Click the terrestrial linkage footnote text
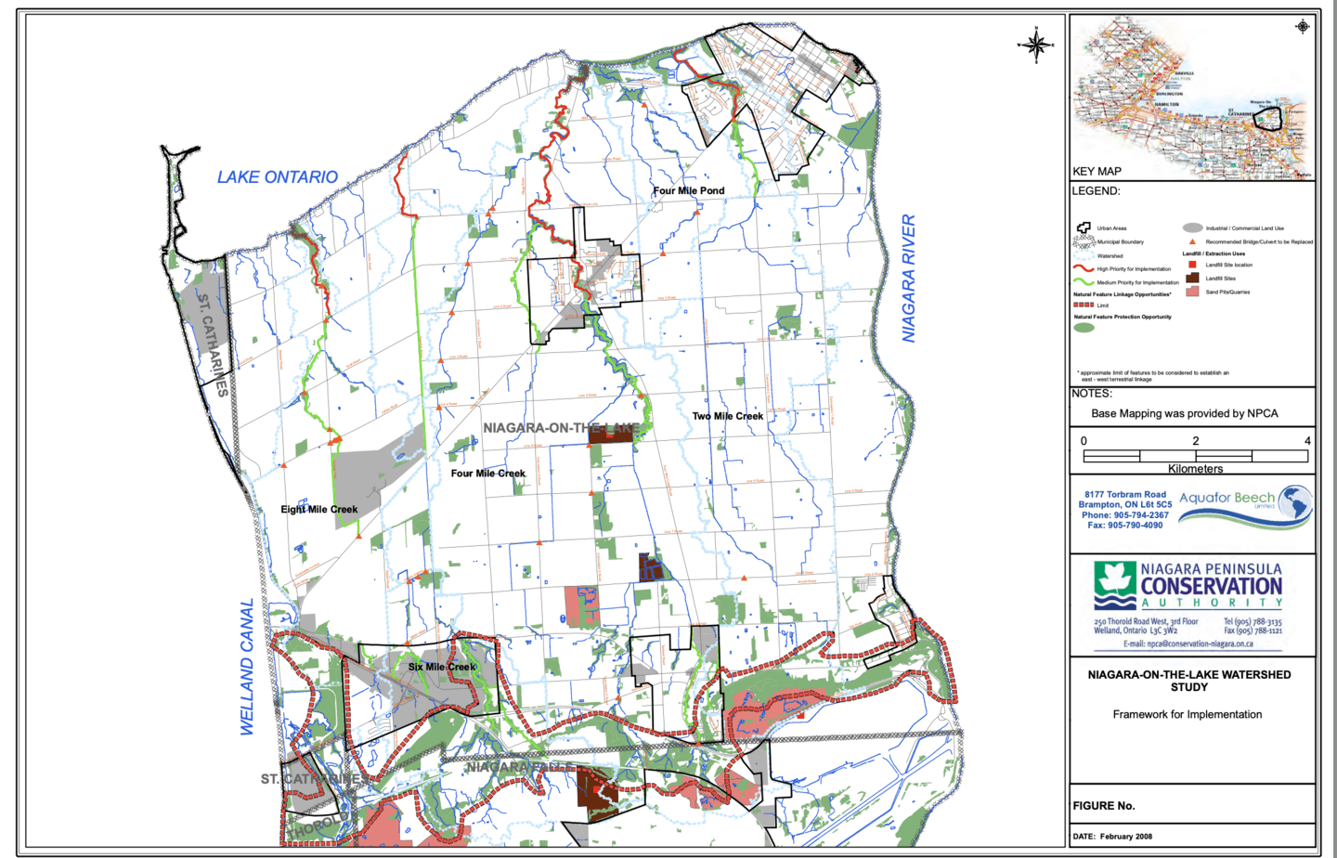The image size is (1337, 858). (x=1153, y=376)
